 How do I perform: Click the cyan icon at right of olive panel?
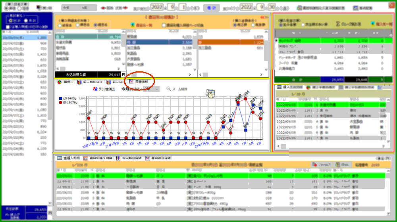[373, 24]
